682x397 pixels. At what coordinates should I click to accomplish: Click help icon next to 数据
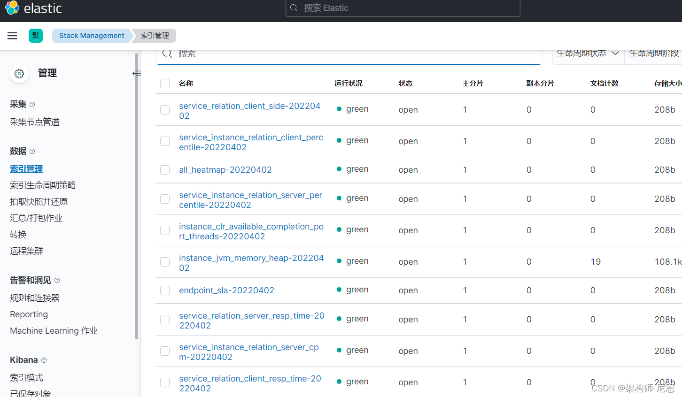(x=32, y=152)
